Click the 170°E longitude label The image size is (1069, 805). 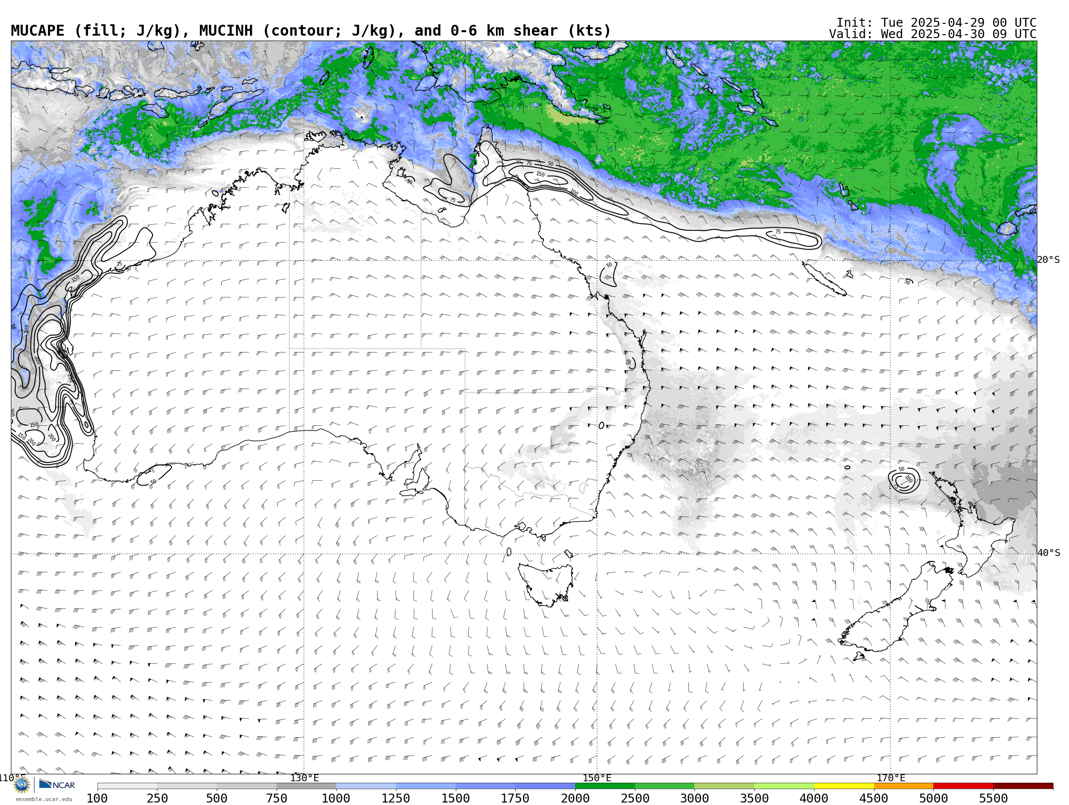[x=891, y=778]
